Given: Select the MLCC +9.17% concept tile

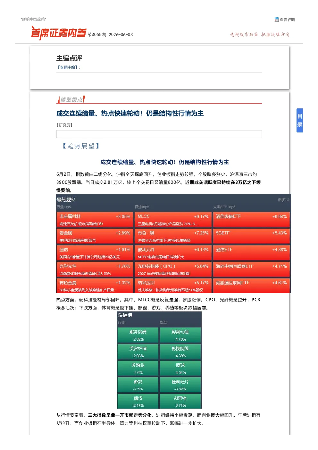Looking at the screenshot, I should click(x=173, y=220).
